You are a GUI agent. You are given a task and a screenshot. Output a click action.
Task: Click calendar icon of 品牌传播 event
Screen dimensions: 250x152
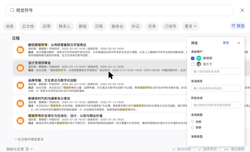click(x=20, y=85)
